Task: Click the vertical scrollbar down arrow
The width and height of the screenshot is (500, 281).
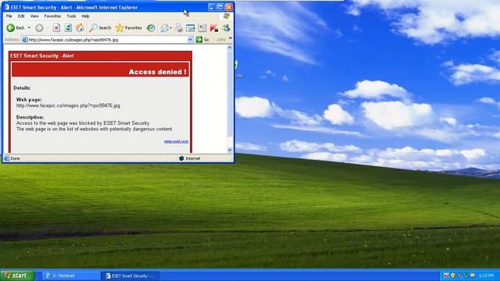Action: (x=230, y=150)
